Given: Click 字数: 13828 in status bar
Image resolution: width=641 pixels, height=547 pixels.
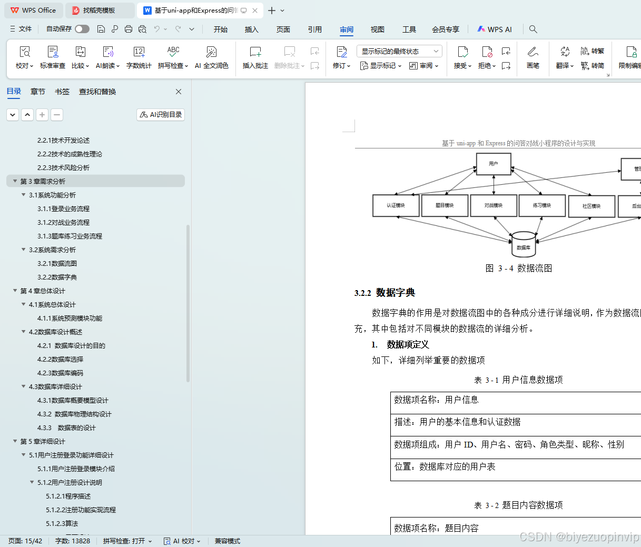Looking at the screenshot, I should (x=73, y=541).
